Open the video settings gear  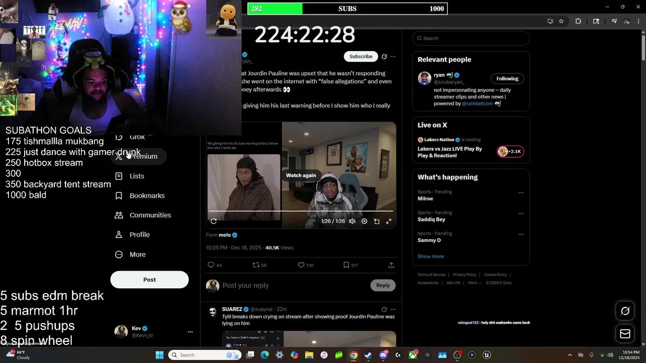pyautogui.click(x=364, y=221)
